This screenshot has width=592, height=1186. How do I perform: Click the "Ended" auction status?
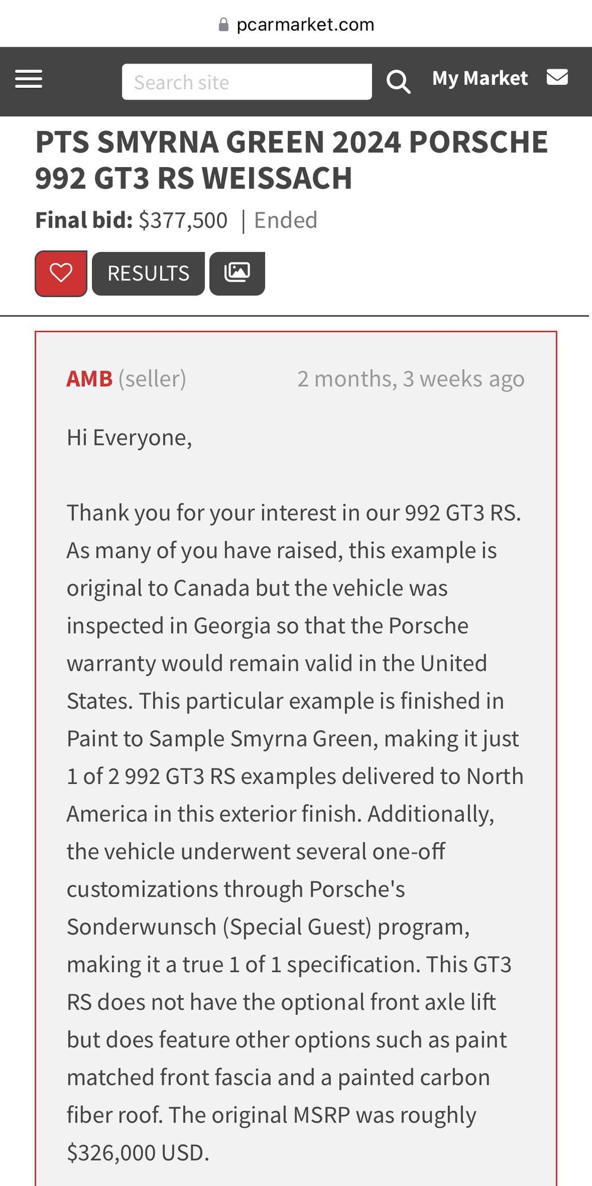pyautogui.click(x=285, y=221)
